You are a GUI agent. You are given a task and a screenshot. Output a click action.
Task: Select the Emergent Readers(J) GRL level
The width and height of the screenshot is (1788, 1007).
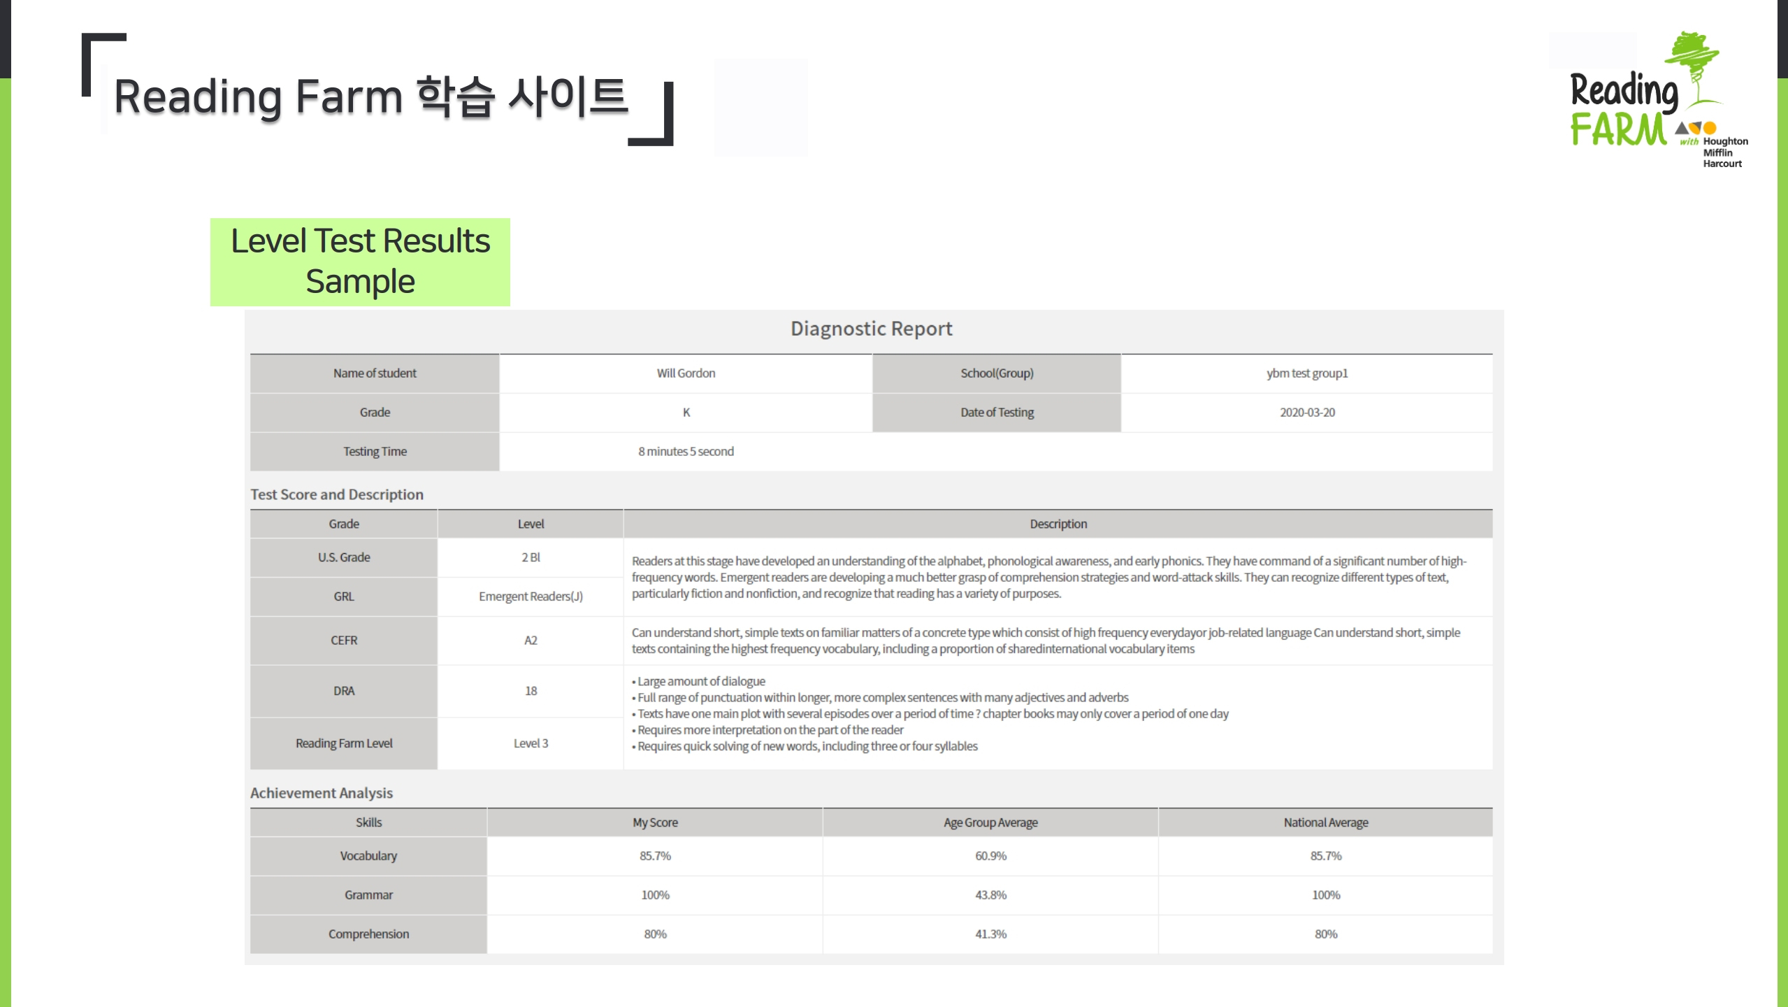(x=531, y=597)
